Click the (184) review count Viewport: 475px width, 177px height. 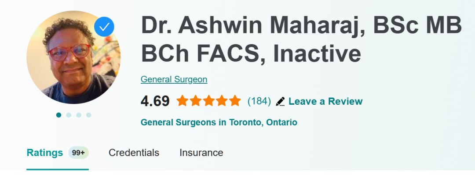pyautogui.click(x=259, y=102)
